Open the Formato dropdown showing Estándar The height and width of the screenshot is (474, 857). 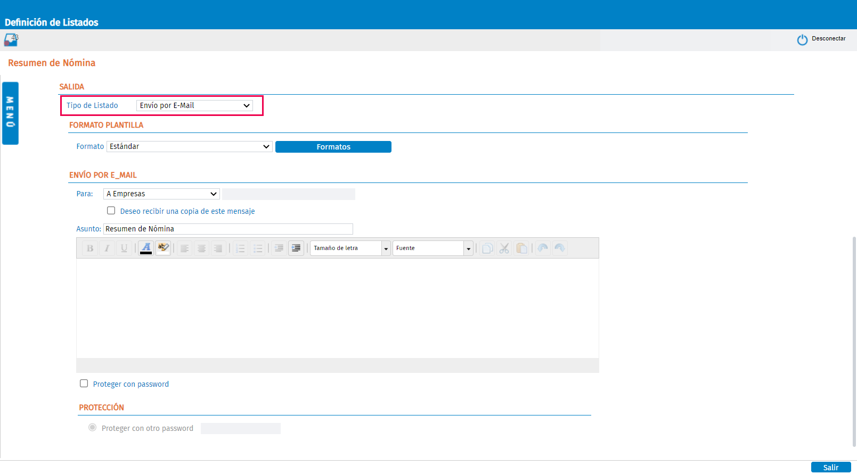click(190, 146)
